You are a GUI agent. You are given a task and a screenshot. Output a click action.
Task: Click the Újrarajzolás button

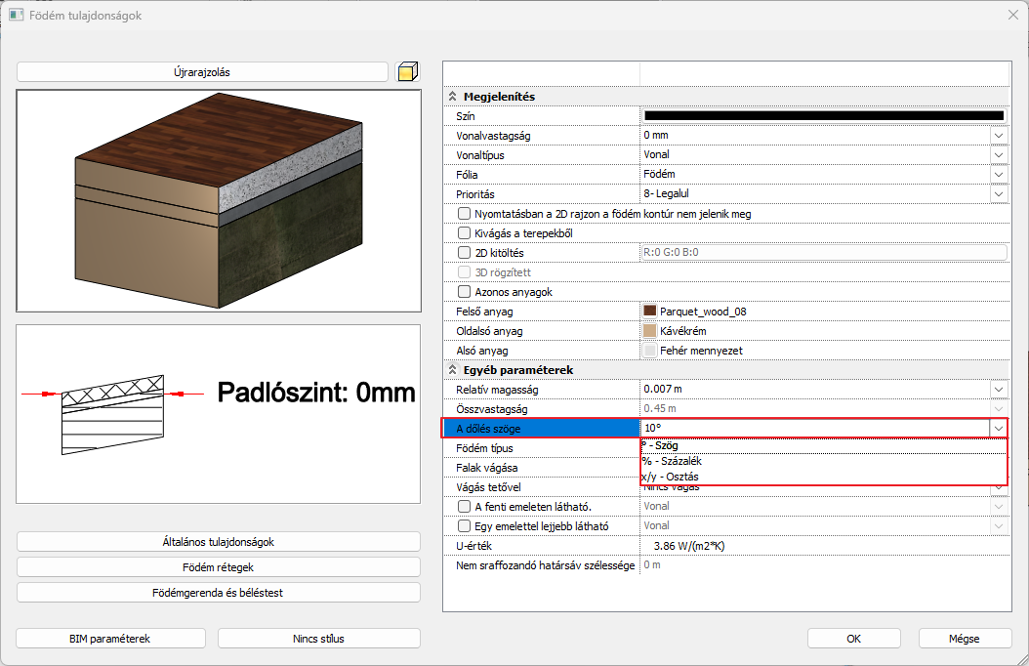coord(202,72)
